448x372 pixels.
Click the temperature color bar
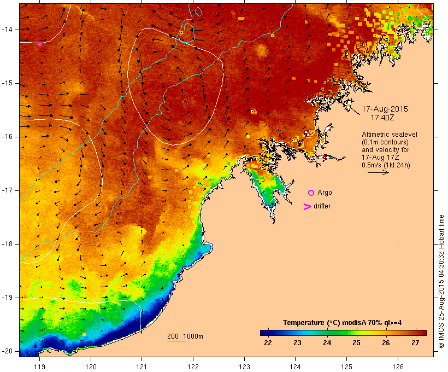click(343, 333)
